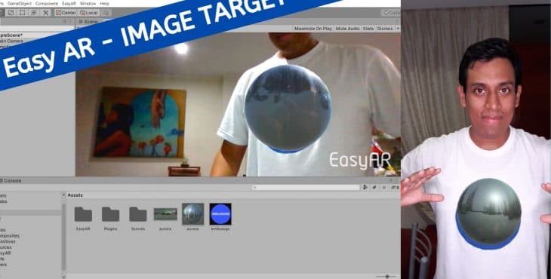Open the Help menu
This screenshot has height=279, width=551.
pos(104,4)
